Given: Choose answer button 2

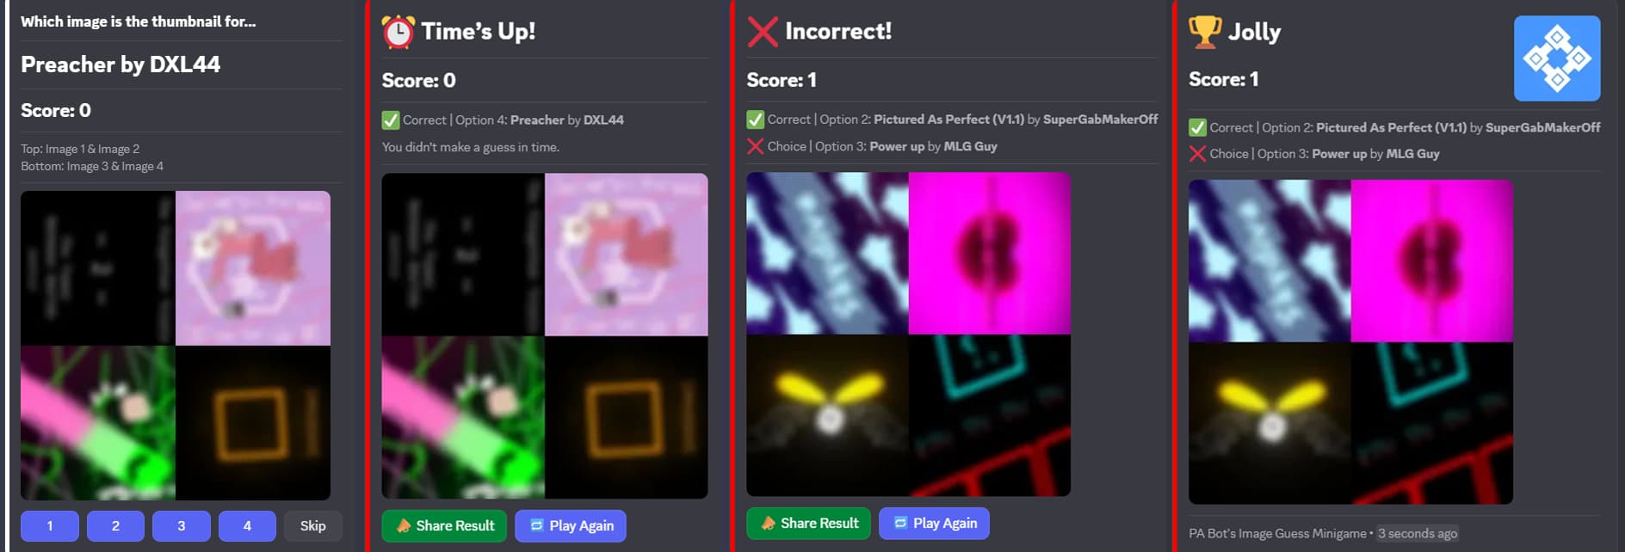Looking at the screenshot, I should (115, 525).
